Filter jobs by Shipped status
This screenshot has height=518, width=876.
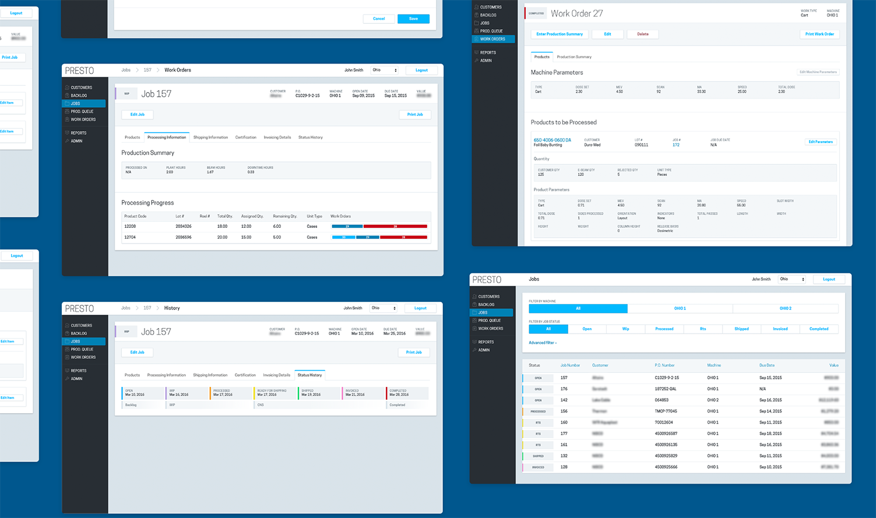click(x=741, y=329)
